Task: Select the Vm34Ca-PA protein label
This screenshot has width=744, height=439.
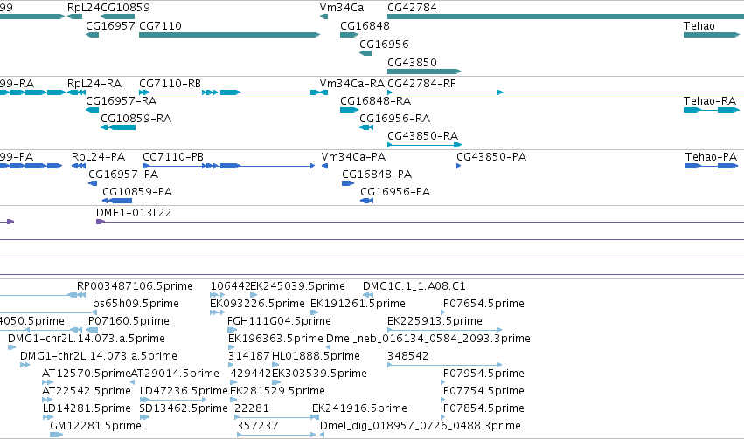Action: point(353,157)
